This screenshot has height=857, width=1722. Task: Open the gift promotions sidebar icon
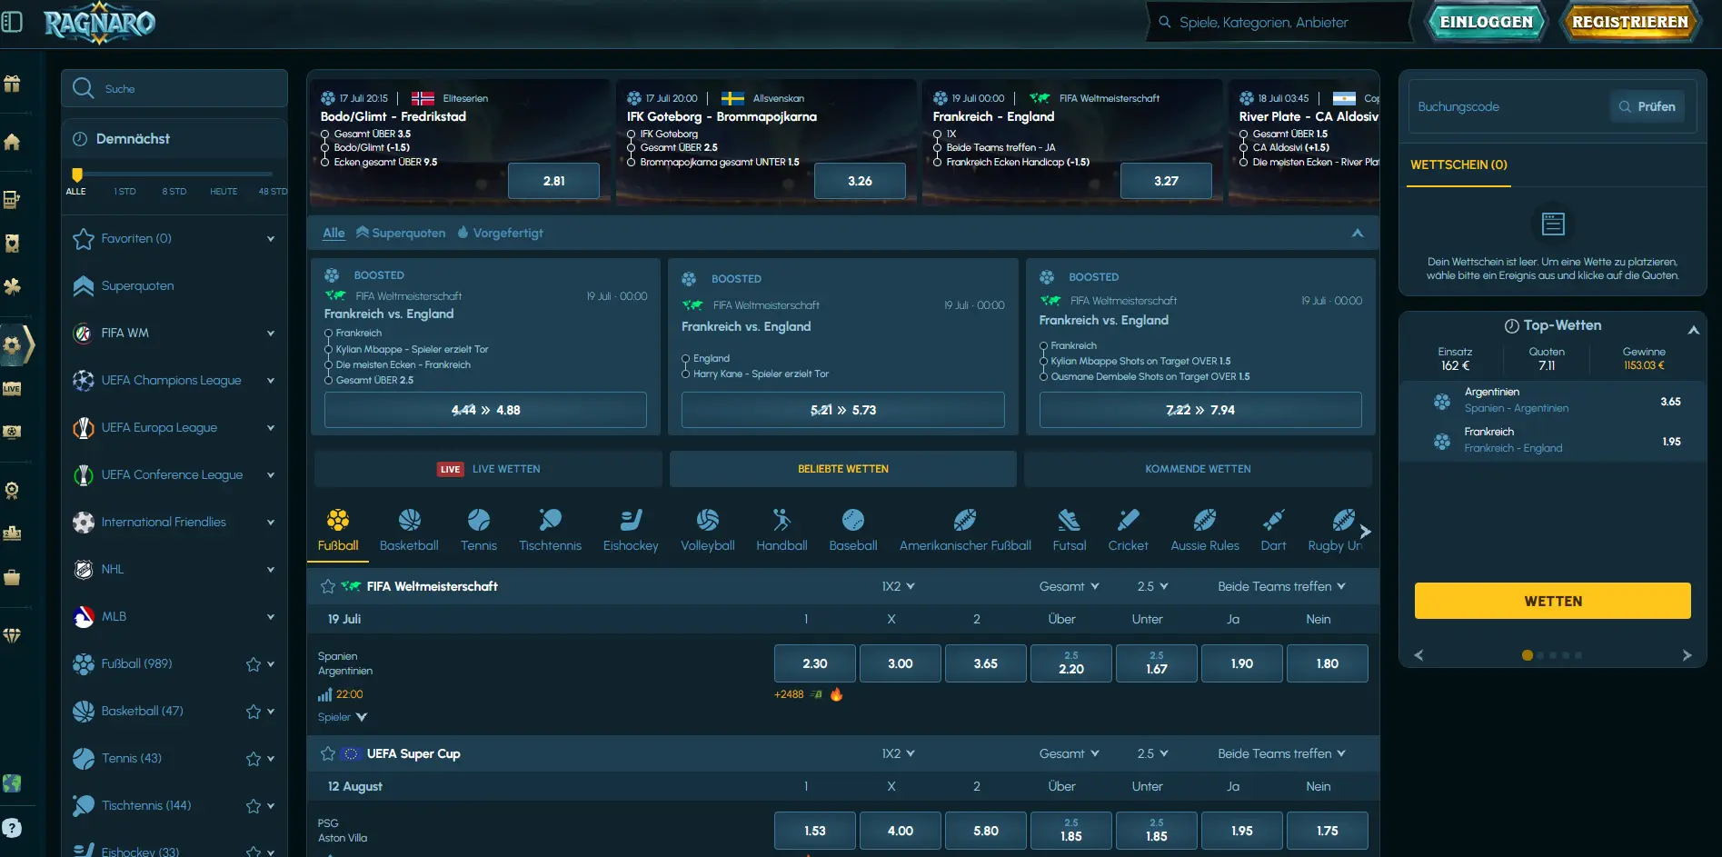(x=12, y=84)
